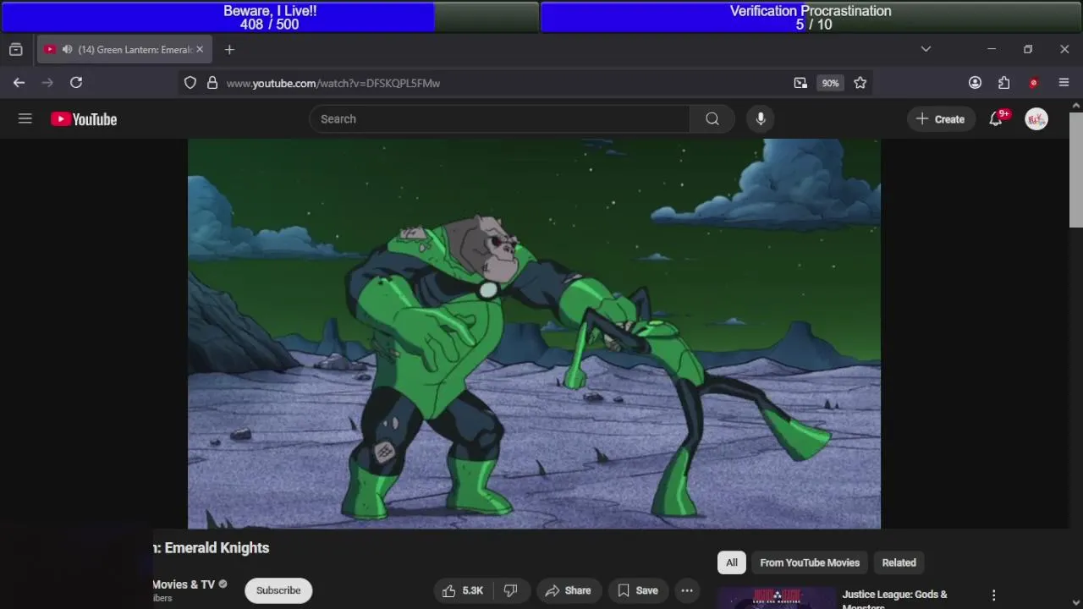The height and width of the screenshot is (609, 1083).
Task: Mute tab using speaker icon
Action: (67, 50)
